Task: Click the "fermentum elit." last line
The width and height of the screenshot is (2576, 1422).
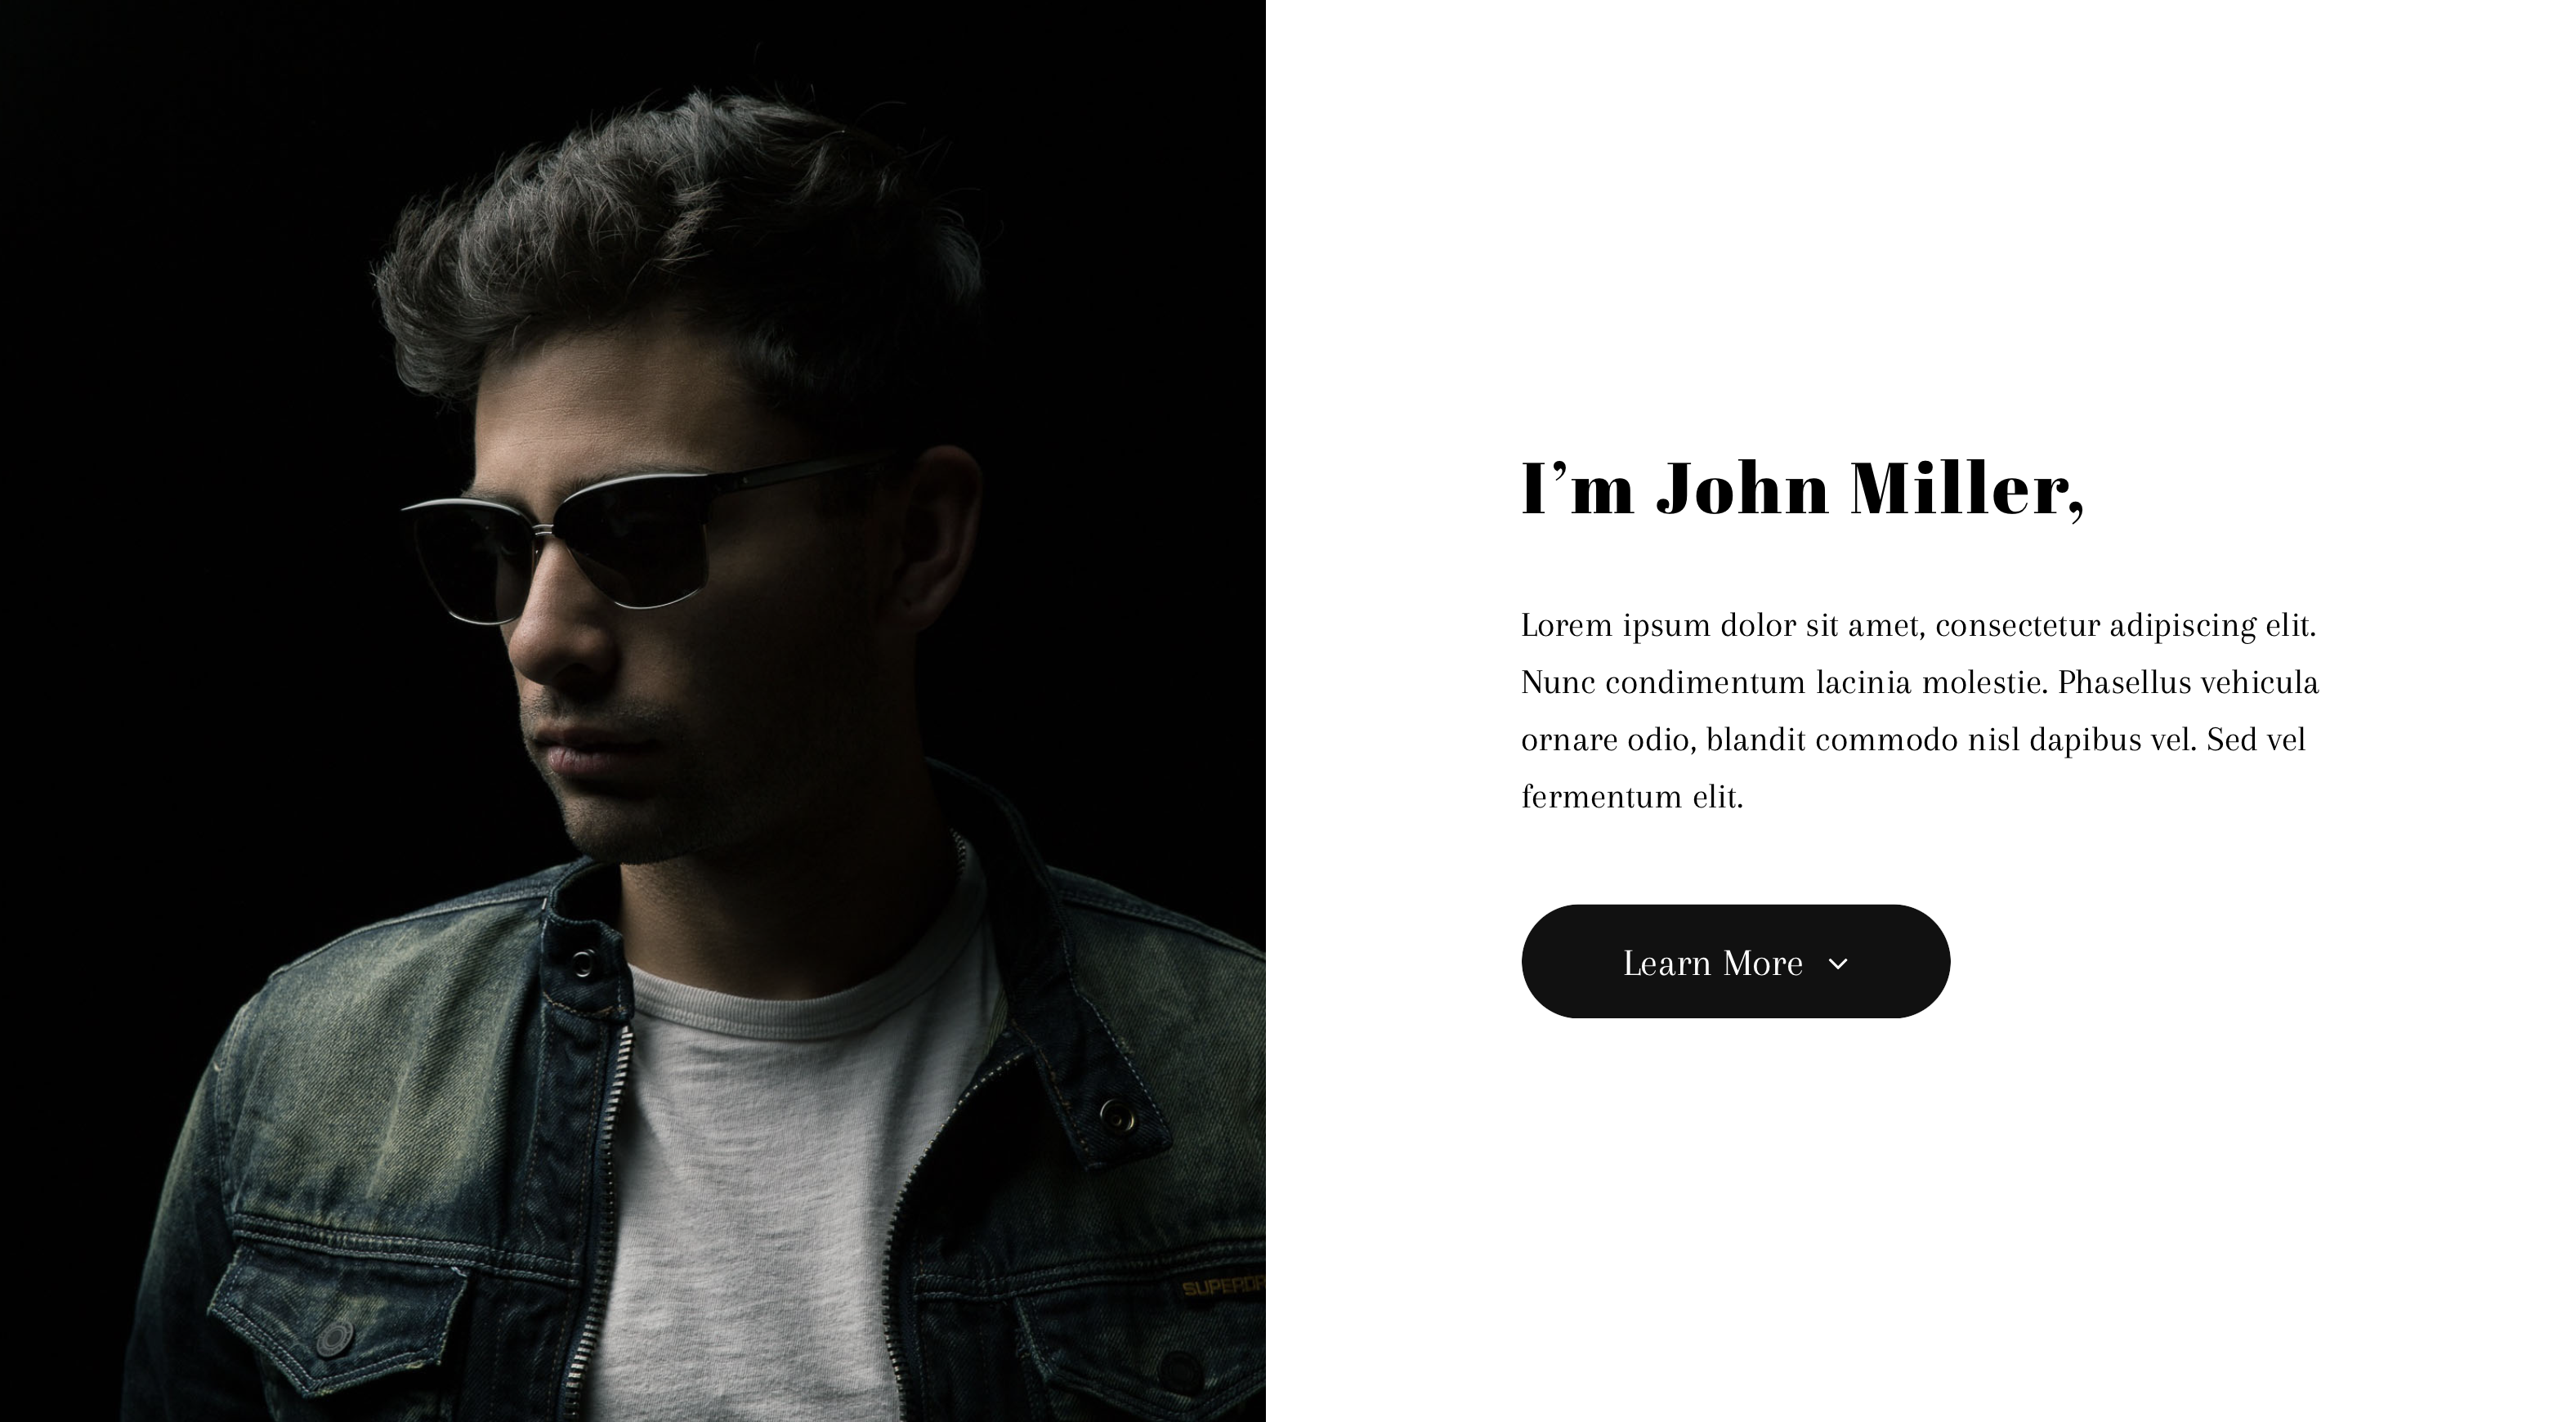Action: 1632,797
